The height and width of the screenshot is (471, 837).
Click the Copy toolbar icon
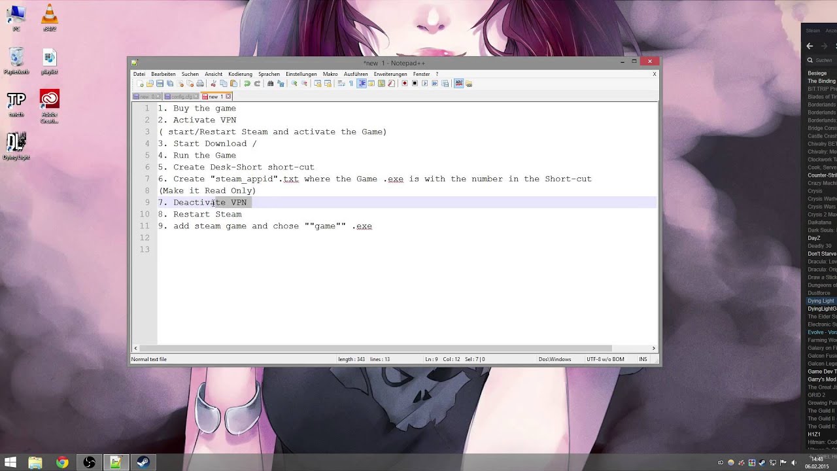pos(223,83)
